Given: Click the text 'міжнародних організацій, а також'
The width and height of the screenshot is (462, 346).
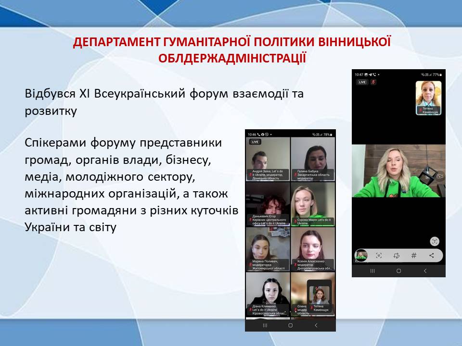Looking at the screenshot, I should [x=126, y=193].
